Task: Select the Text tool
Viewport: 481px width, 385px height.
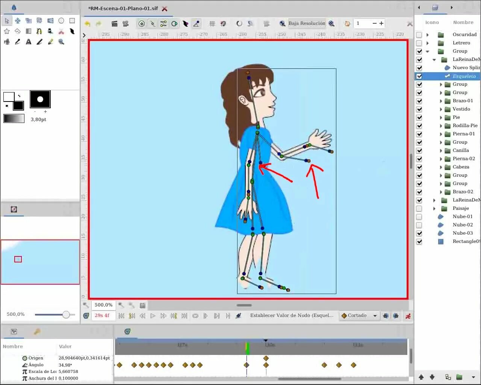Action: point(29,42)
